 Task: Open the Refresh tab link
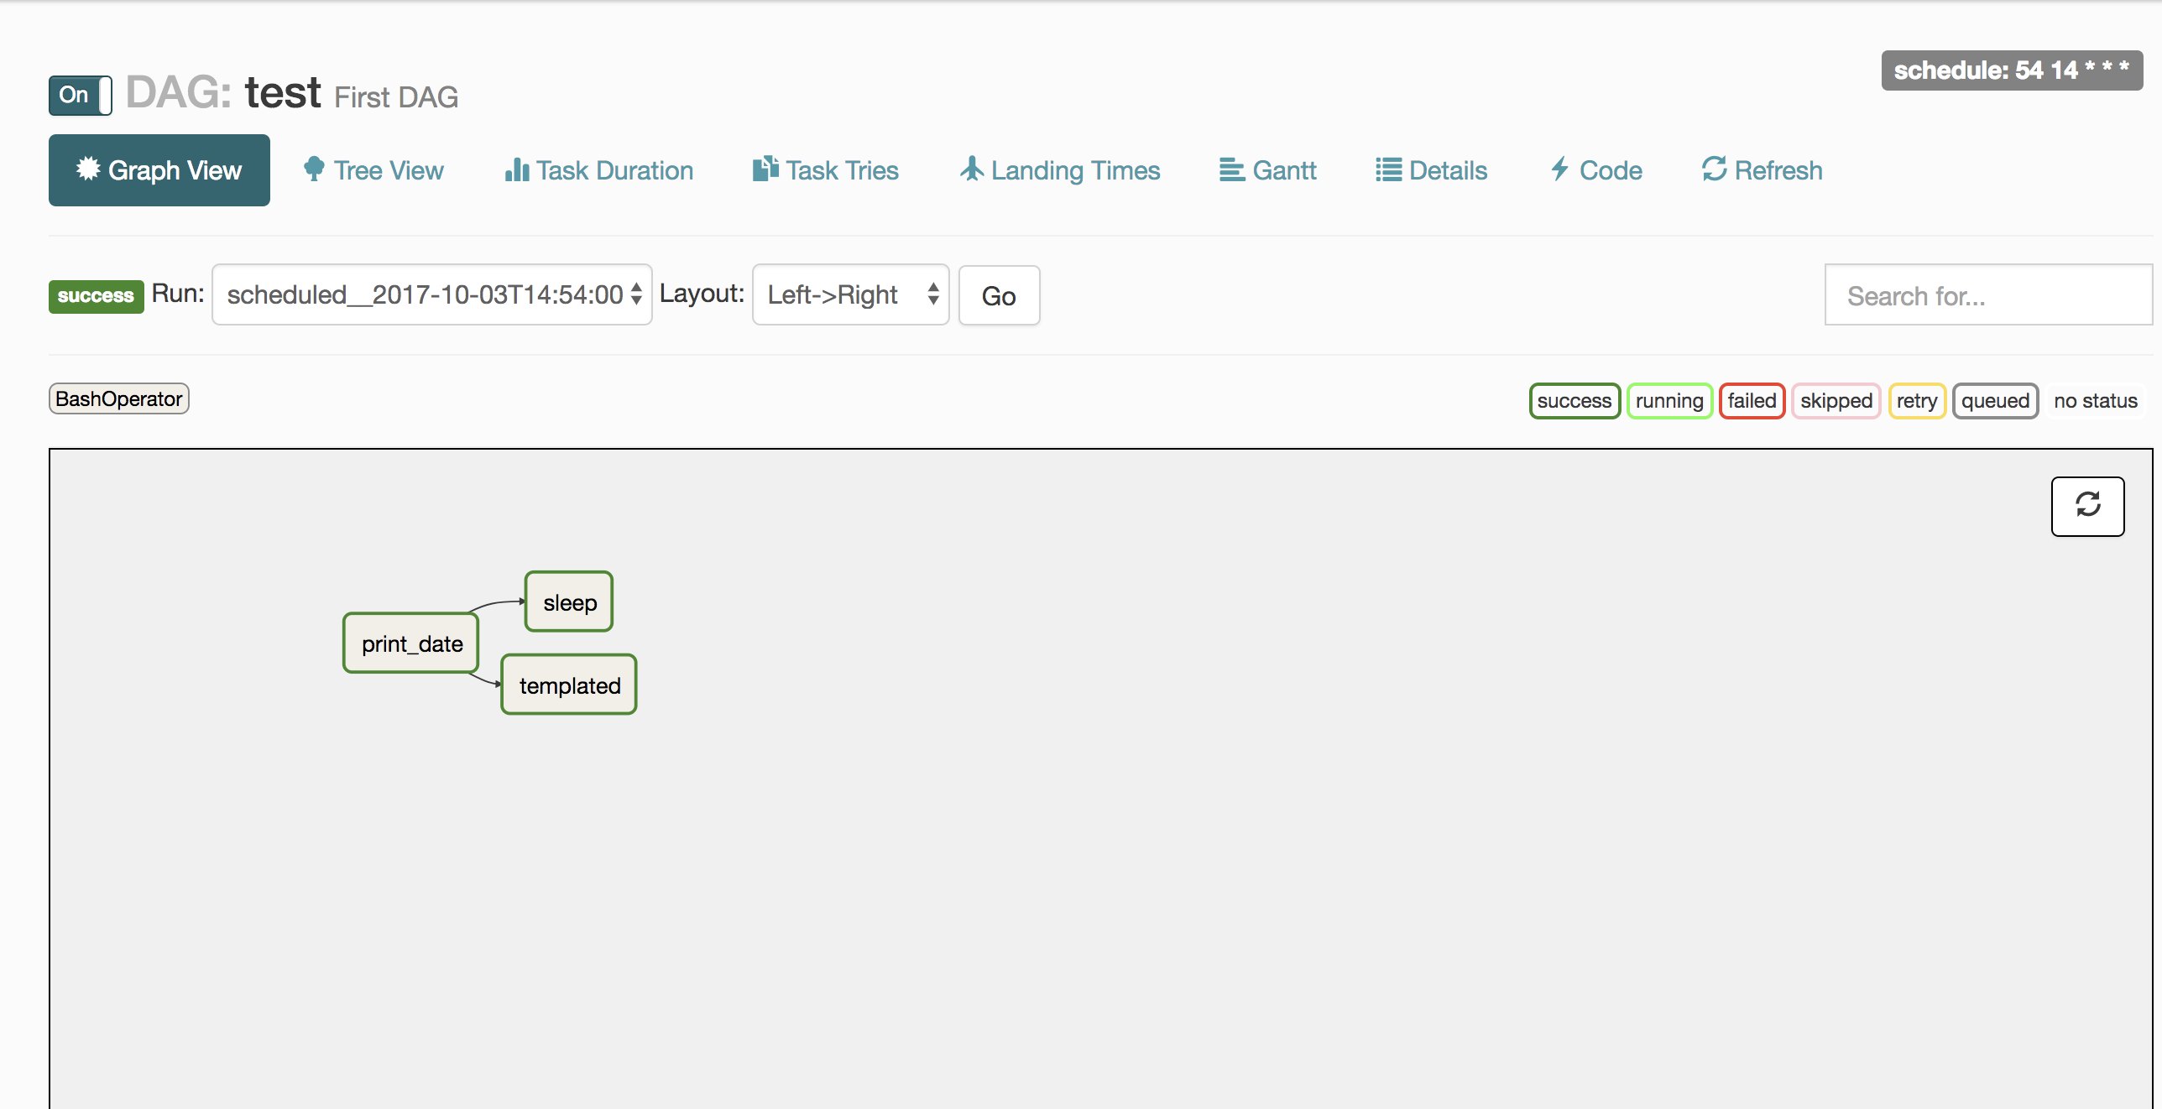1762,170
